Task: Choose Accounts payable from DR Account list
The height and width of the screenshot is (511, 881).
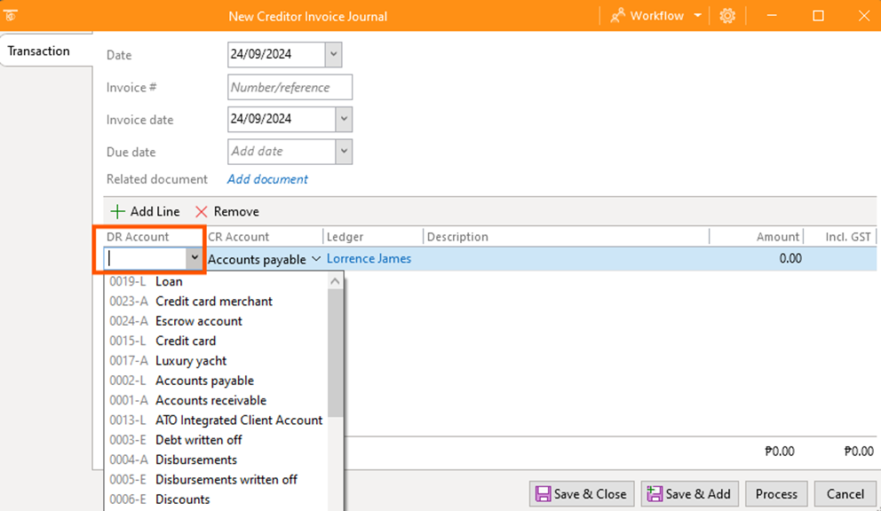Action: [204, 381]
